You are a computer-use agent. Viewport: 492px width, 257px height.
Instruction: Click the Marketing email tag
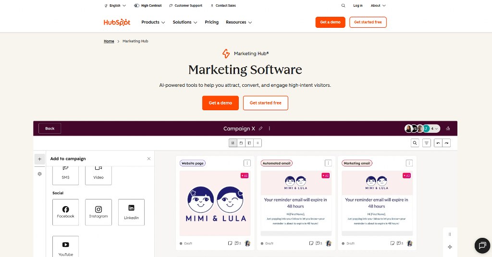pyautogui.click(x=357, y=163)
